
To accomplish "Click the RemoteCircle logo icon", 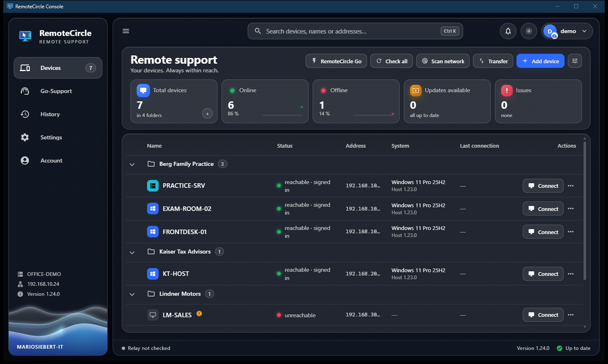I will click(25, 36).
